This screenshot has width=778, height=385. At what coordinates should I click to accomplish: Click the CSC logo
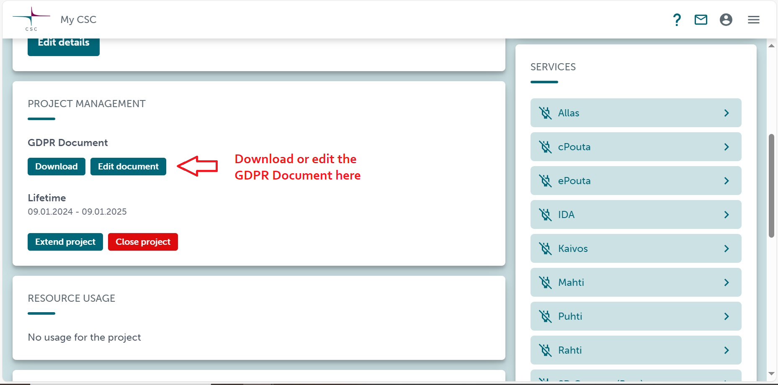(x=31, y=19)
